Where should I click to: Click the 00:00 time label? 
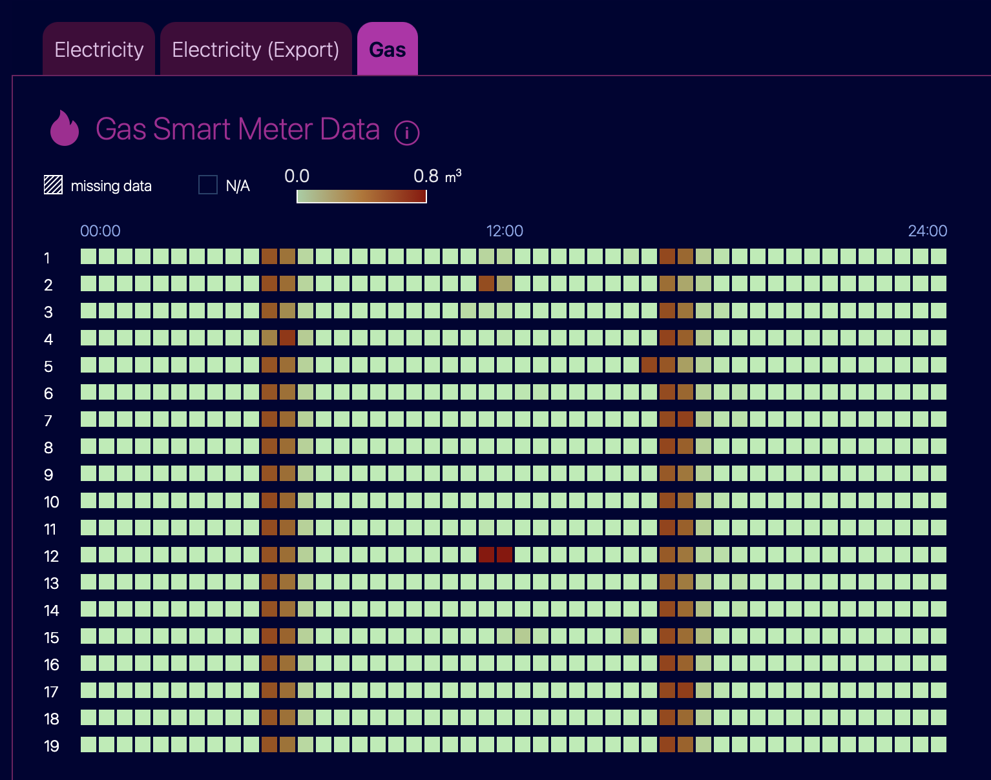click(x=100, y=231)
